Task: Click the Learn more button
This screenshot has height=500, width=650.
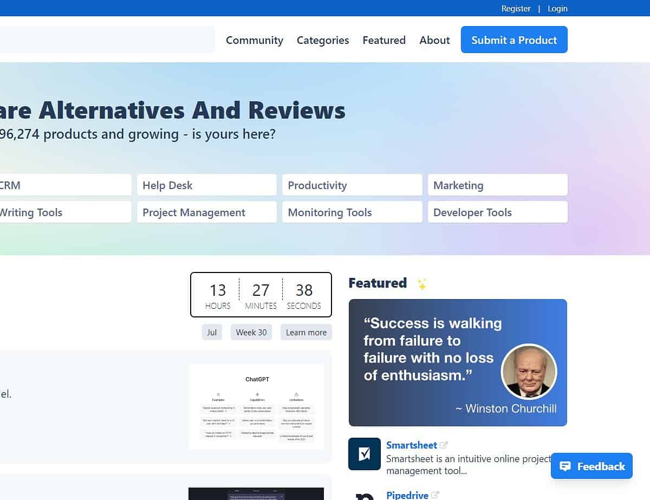Action: (x=306, y=333)
